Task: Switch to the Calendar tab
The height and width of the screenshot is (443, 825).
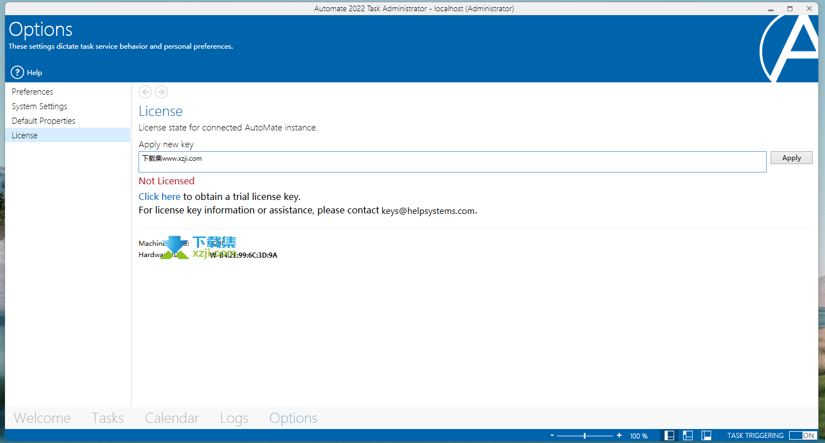Action: (x=172, y=418)
